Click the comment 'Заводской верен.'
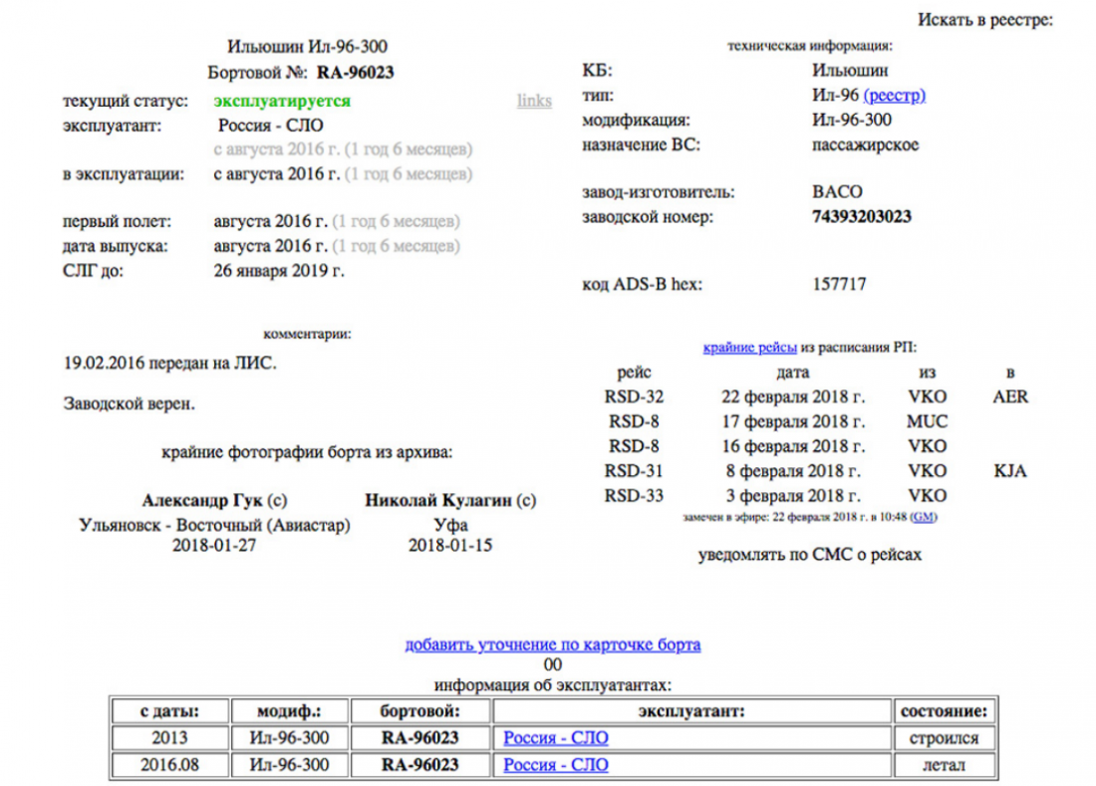The height and width of the screenshot is (786, 1096). pos(130,404)
